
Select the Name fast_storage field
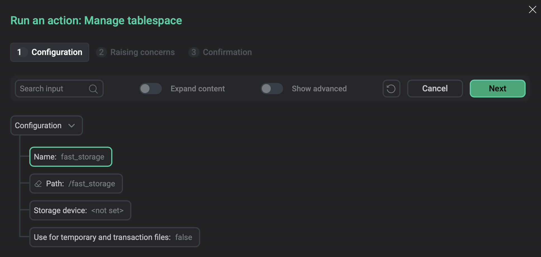point(71,157)
